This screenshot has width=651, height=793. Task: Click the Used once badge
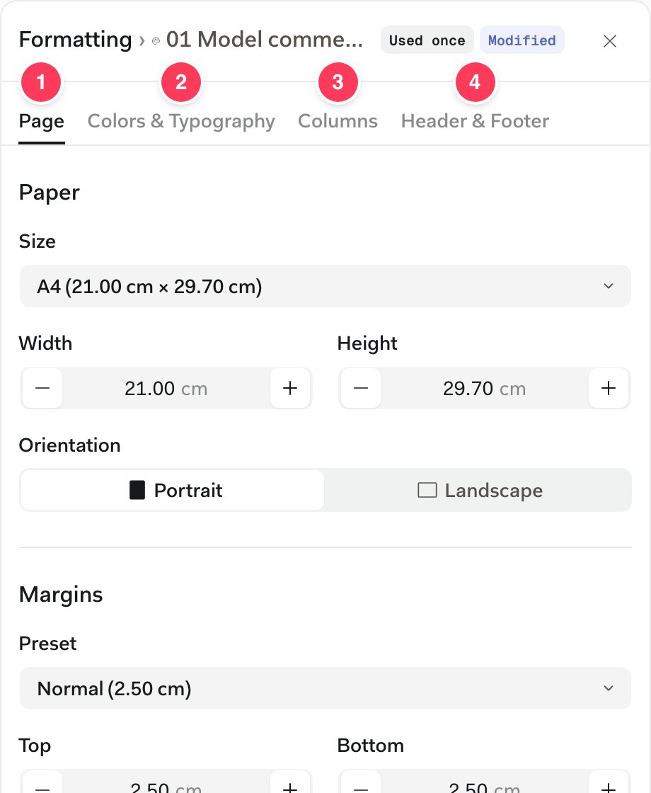[x=427, y=40]
